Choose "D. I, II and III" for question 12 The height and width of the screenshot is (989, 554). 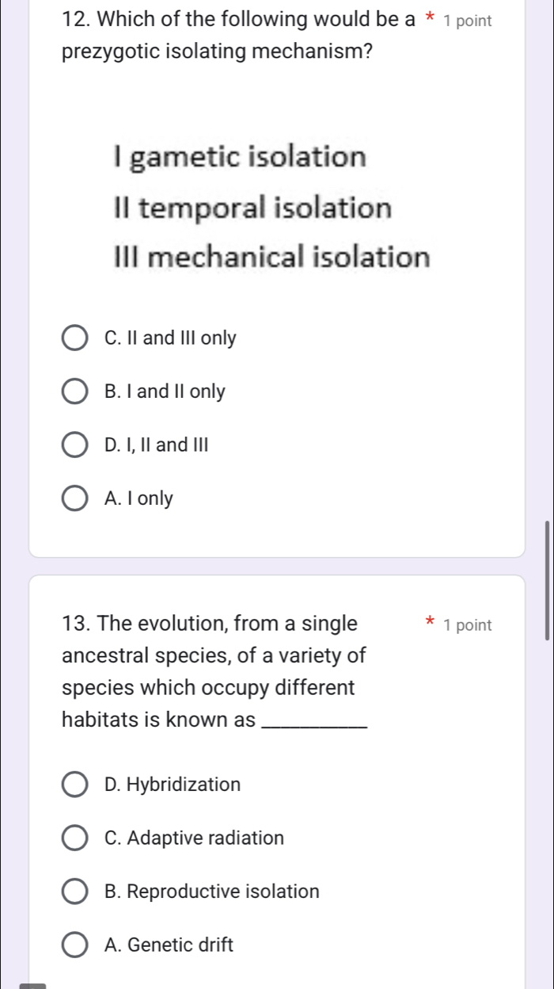point(75,445)
